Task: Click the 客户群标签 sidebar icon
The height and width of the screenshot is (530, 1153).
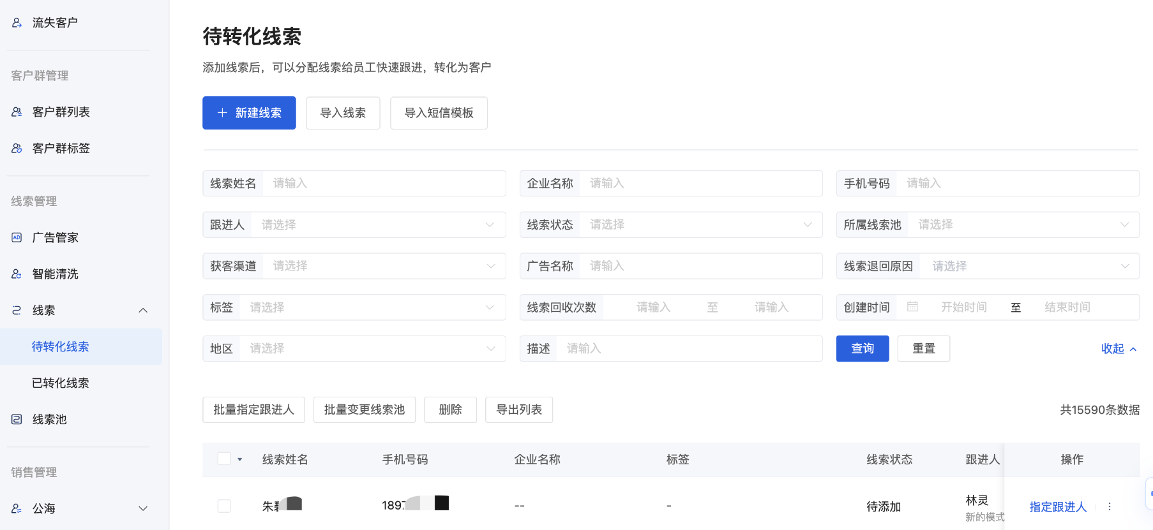Action: [x=17, y=149]
